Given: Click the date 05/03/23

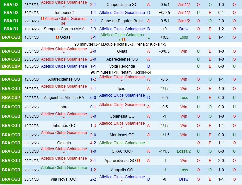Looking at the screenshot, I should 31,89.
